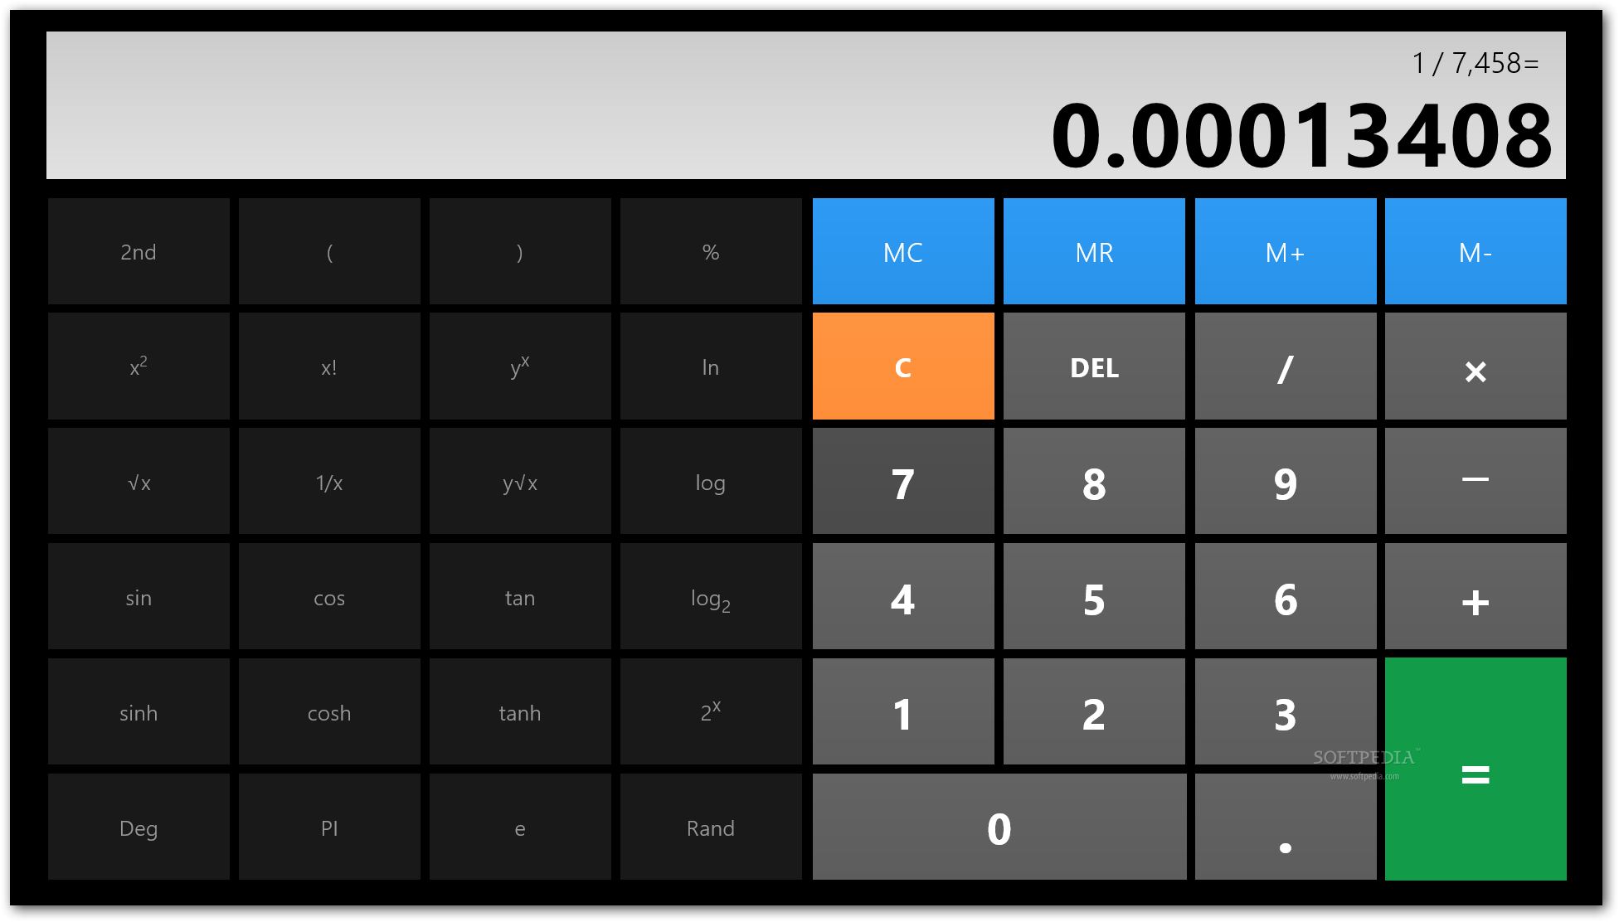This screenshot has height=922, width=1619.
Task: Click the equals (=) button
Action: 1475,772
